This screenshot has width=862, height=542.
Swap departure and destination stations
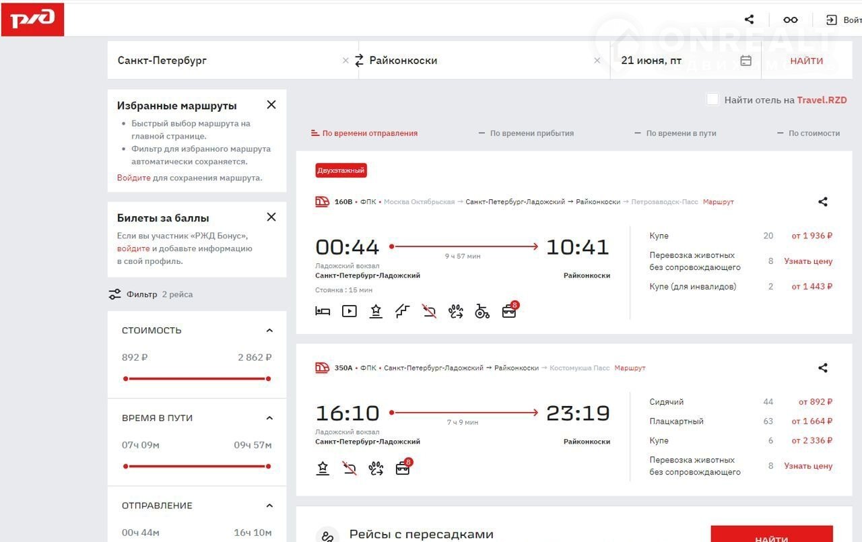(359, 61)
